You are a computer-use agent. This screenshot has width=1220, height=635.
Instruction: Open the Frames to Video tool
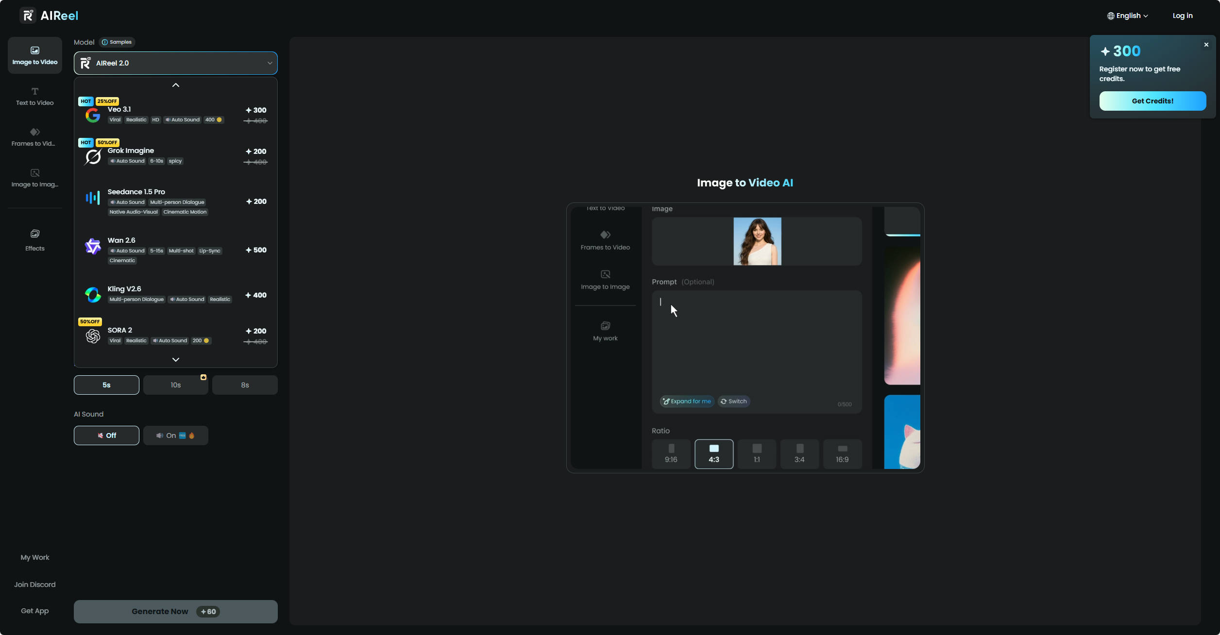[34, 137]
